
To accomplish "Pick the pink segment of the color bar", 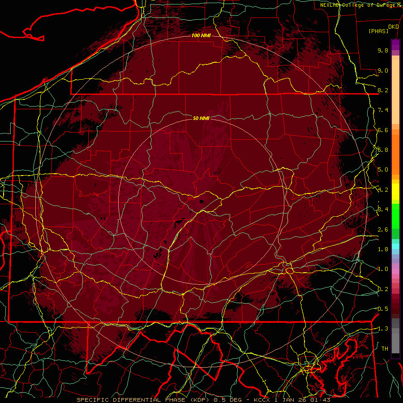I will tap(395, 271).
